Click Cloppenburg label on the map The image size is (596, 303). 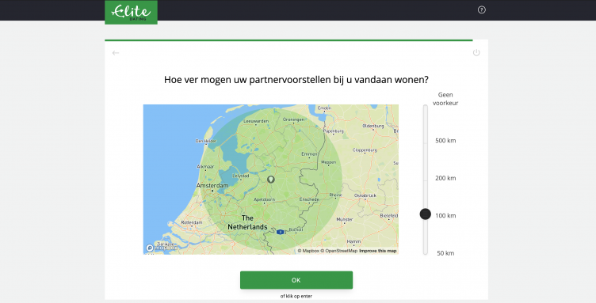point(365,150)
